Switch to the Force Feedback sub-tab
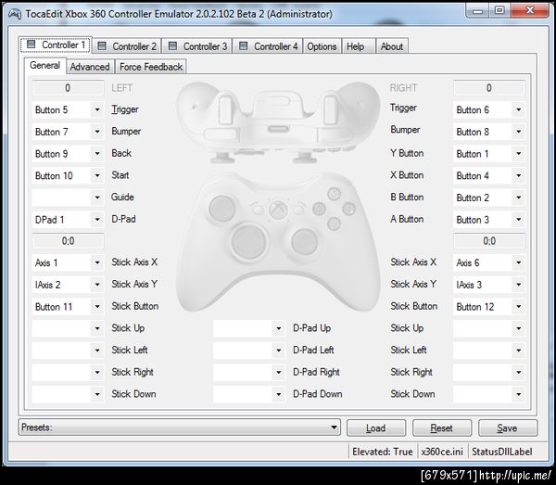The height and width of the screenshot is (485, 556). (x=151, y=67)
